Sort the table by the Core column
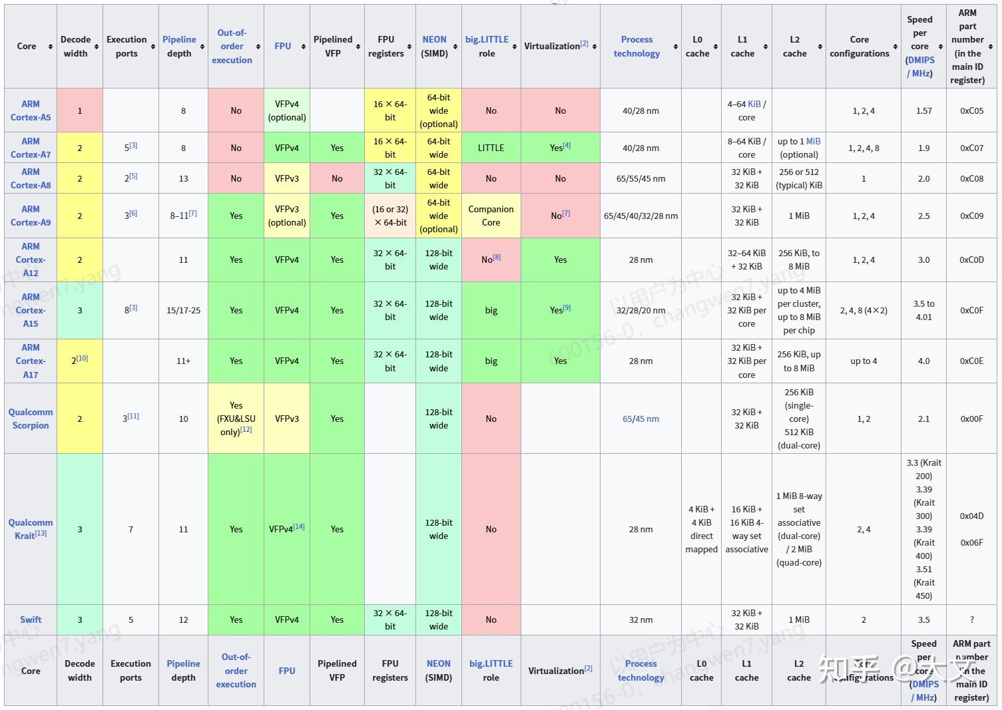1002x710 pixels. [51, 47]
